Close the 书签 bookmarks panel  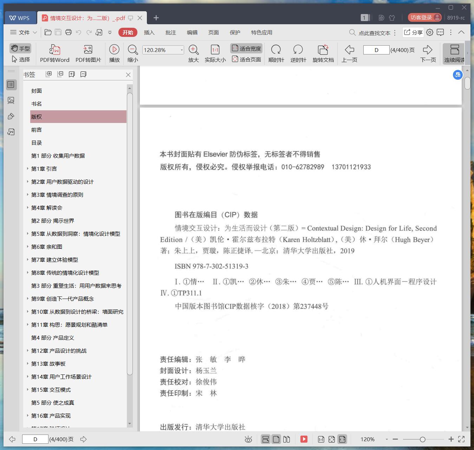pos(128,75)
